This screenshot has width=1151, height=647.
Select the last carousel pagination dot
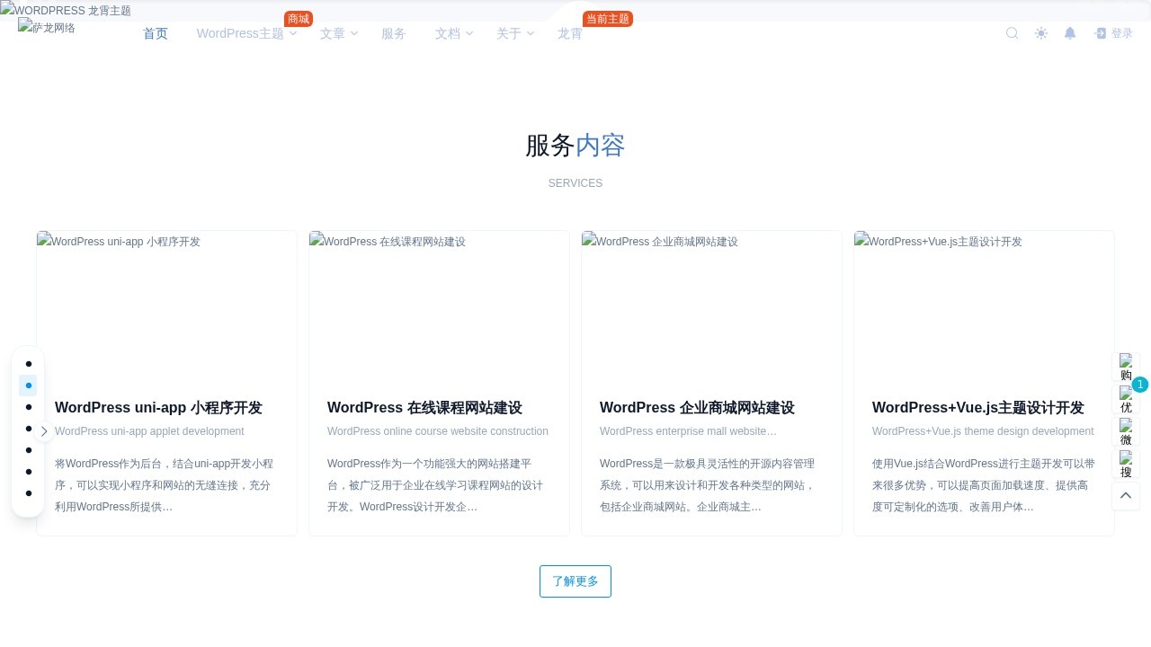[x=28, y=493]
